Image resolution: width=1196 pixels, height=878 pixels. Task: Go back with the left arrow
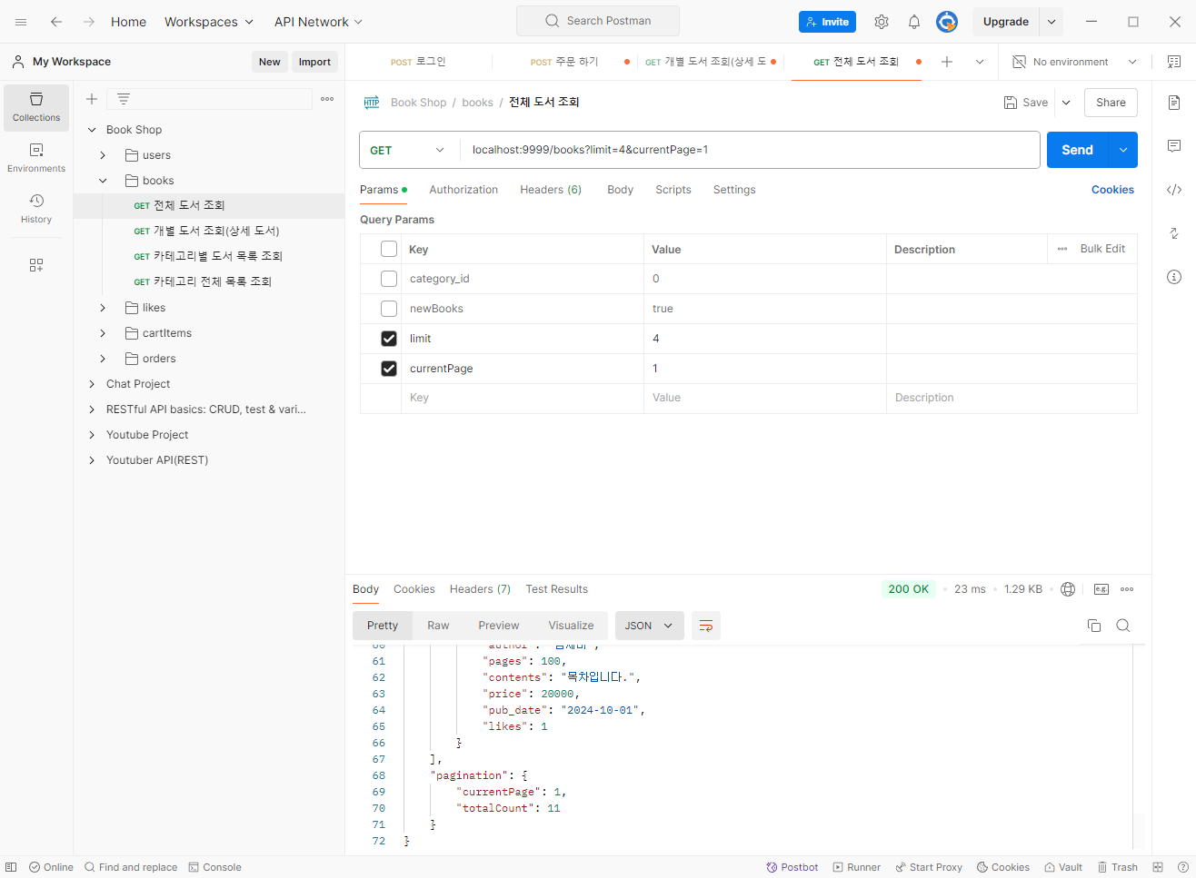pyautogui.click(x=56, y=22)
